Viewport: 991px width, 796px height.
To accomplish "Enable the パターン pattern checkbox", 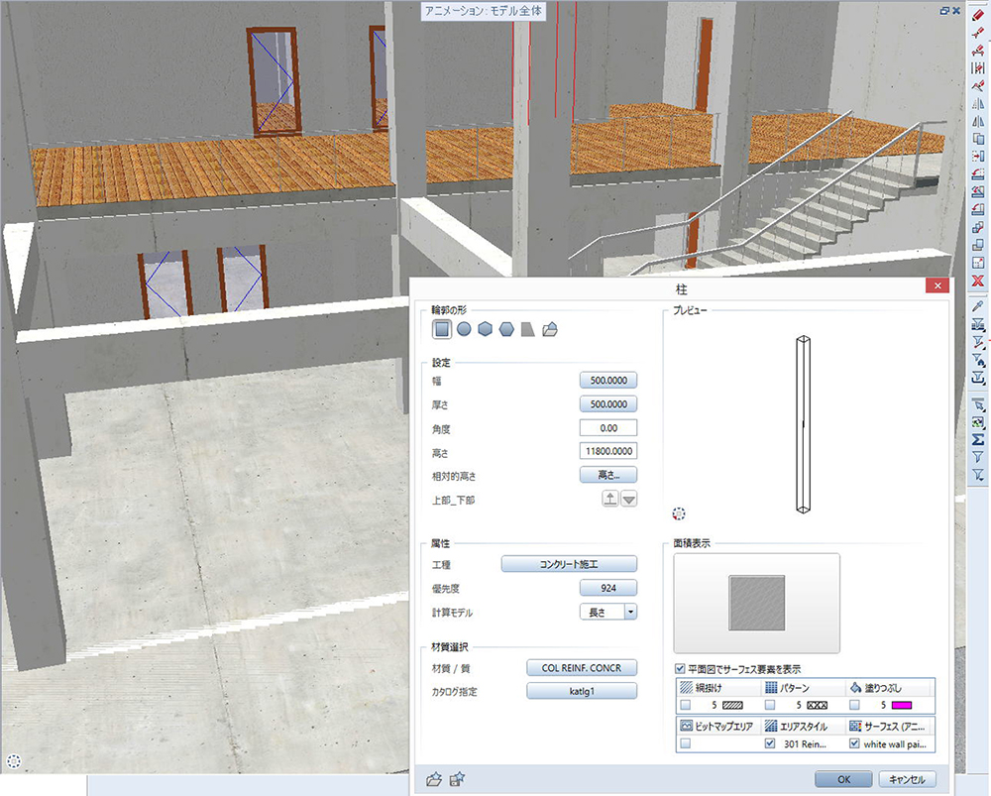I will click(x=770, y=705).
